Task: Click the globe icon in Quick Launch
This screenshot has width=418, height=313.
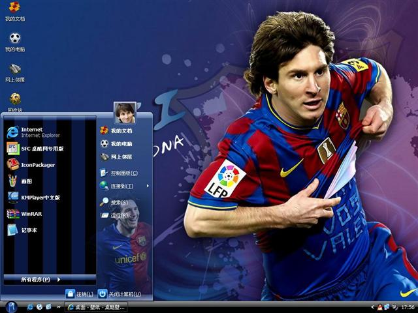Action: click(x=39, y=307)
